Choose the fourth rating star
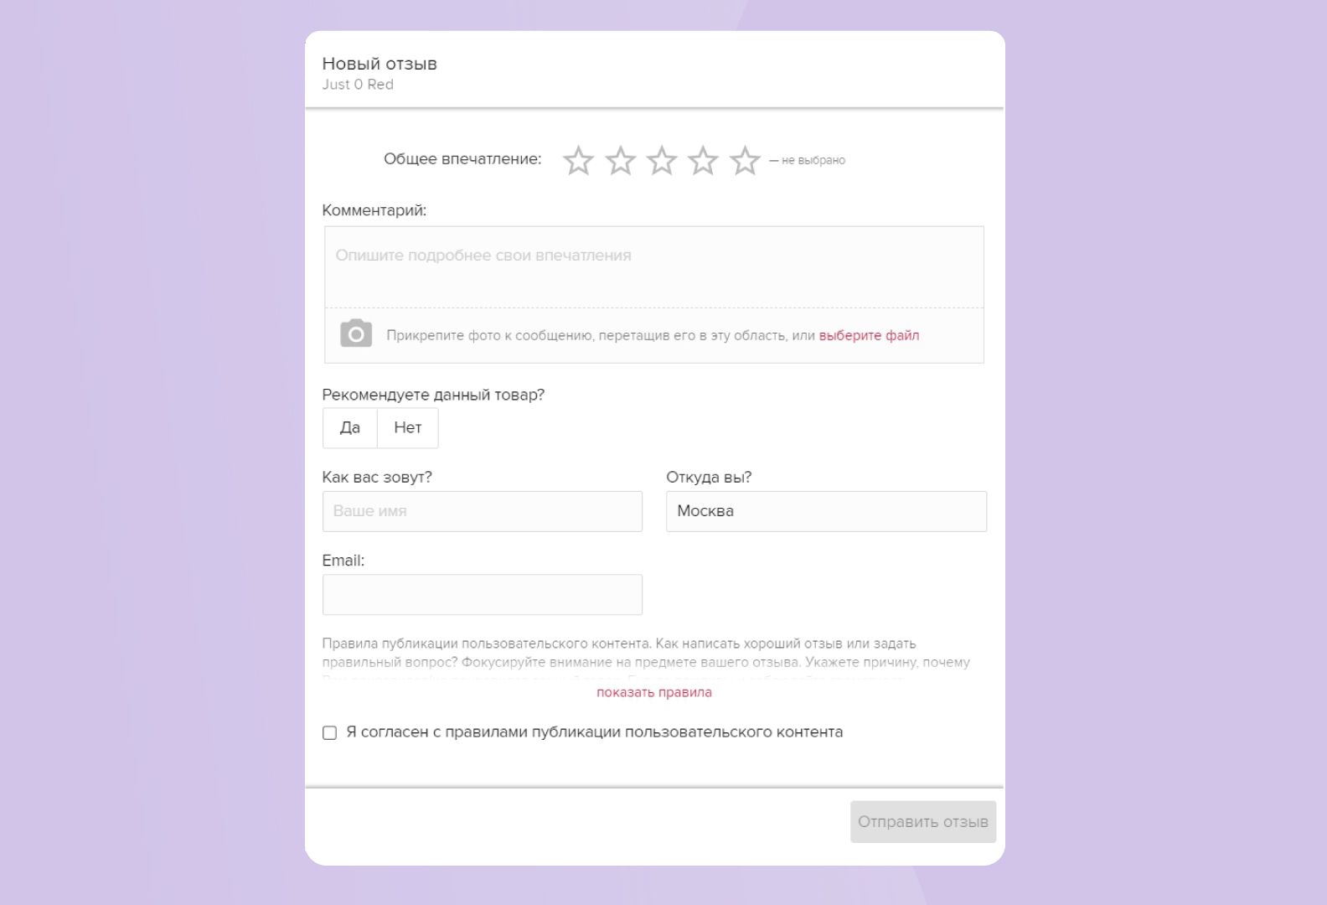This screenshot has height=905, width=1327. click(703, 160)
